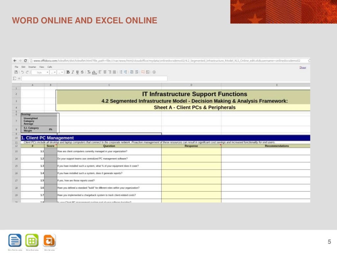Align cell text right
337x253 pixels.
[110, 72]
